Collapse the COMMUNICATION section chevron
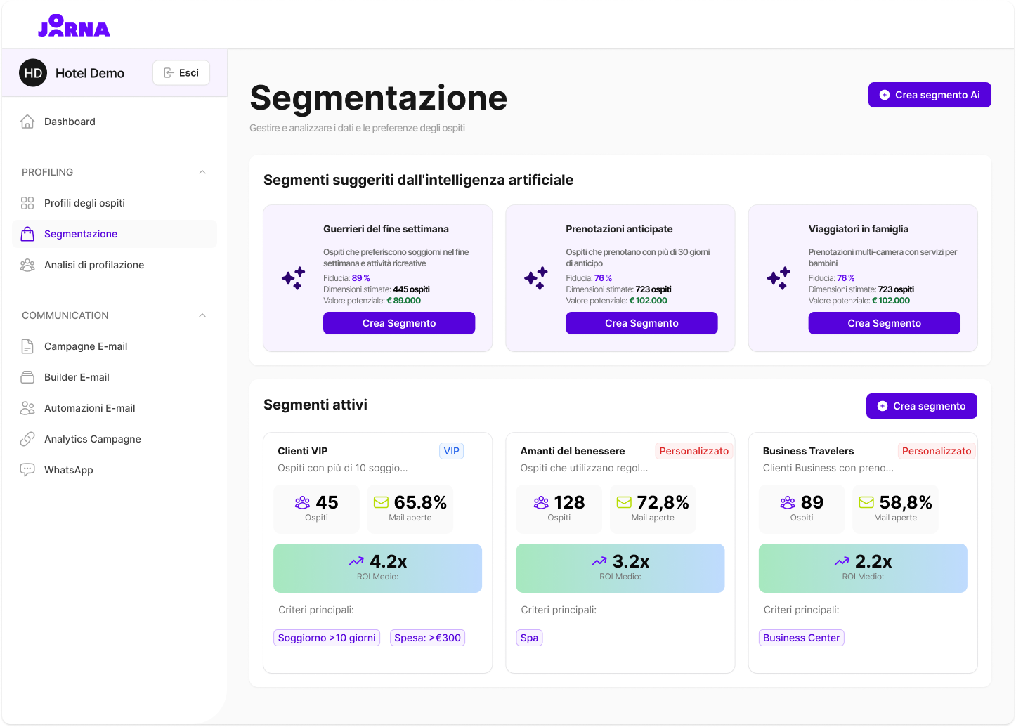 point(202,315)
